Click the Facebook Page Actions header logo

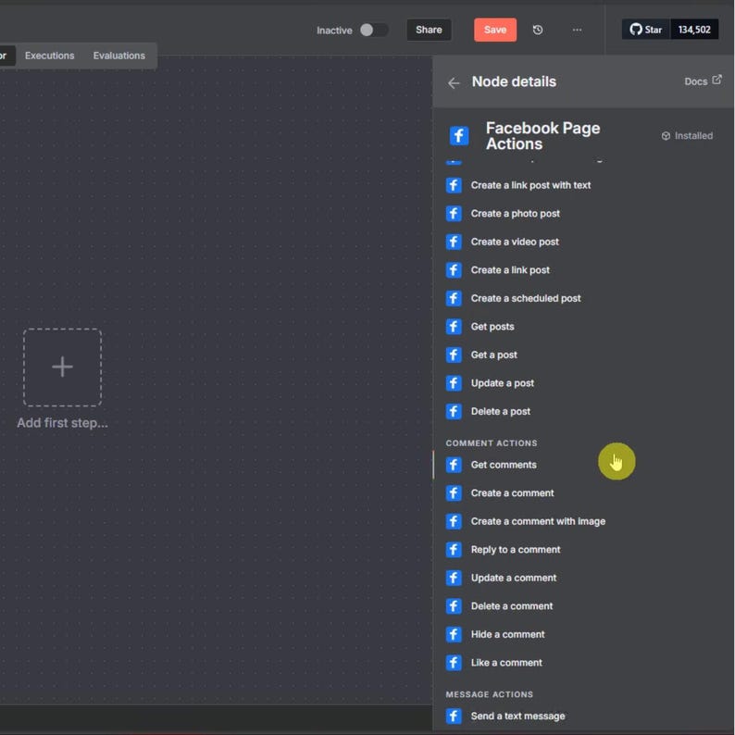[x=459, y=136]
